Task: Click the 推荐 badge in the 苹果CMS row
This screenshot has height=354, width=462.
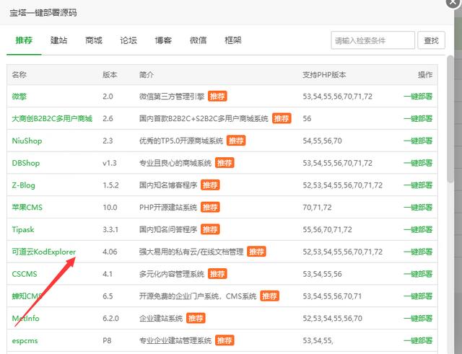Action: click(x=210, y=207)
